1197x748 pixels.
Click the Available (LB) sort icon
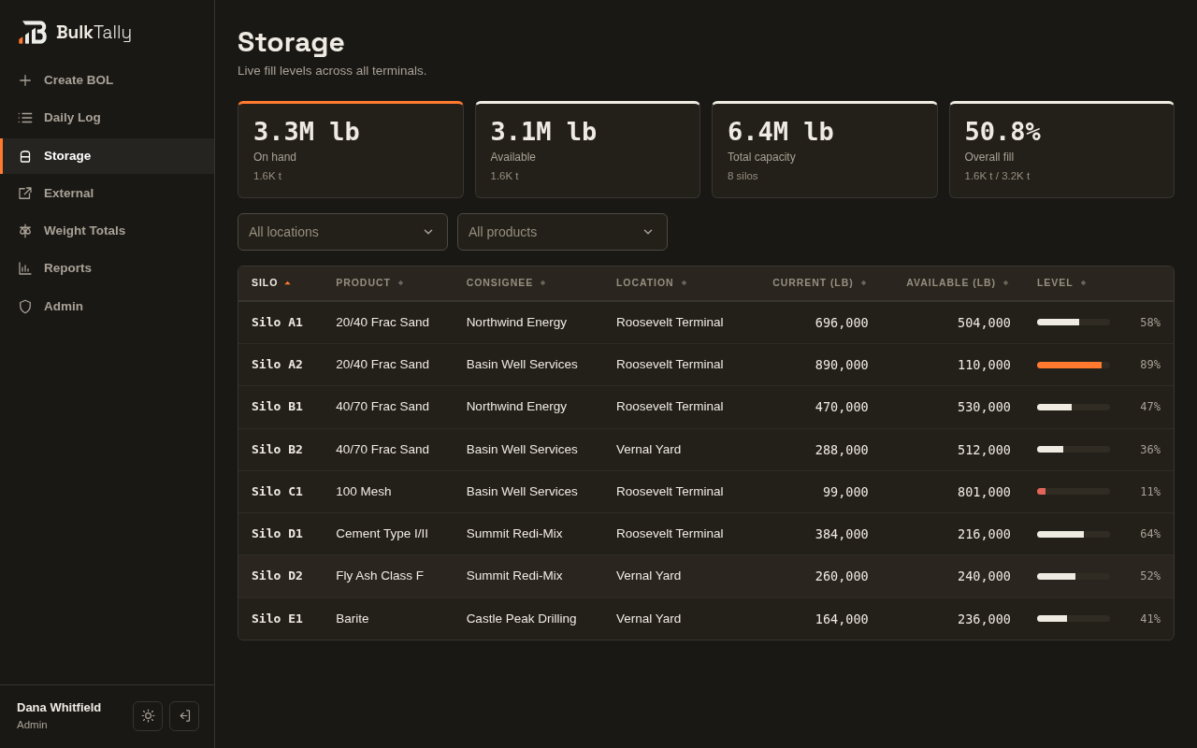click(1006, 283)
